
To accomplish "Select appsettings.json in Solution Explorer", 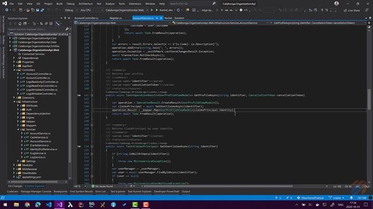I will tap(31, 177).
